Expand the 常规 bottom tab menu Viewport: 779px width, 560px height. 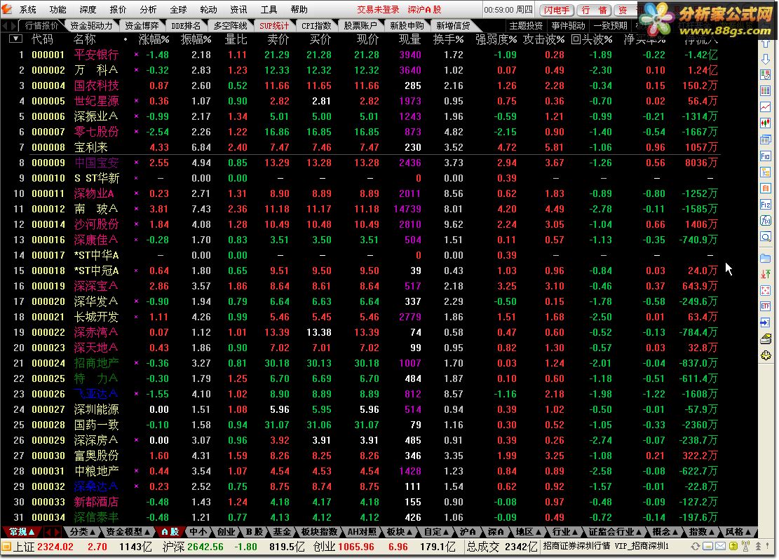(x=21, y=532)
